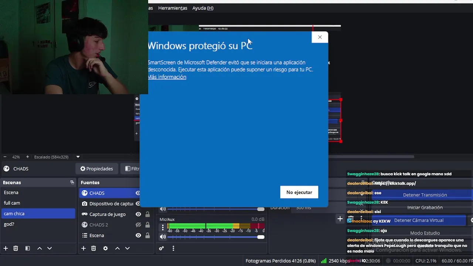473x266 pixels.
Task: Remove selected source with trash icon
Action: pos(93,248)
